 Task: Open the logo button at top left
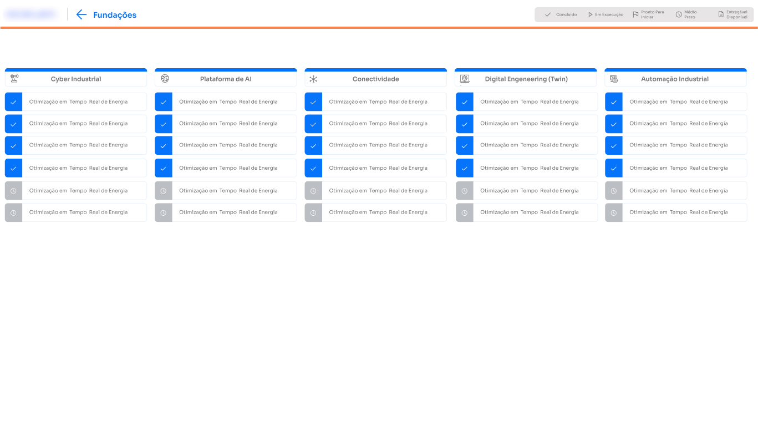(x=31, y=13)
